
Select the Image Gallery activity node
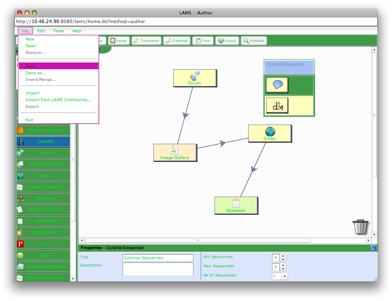point(174,153)
